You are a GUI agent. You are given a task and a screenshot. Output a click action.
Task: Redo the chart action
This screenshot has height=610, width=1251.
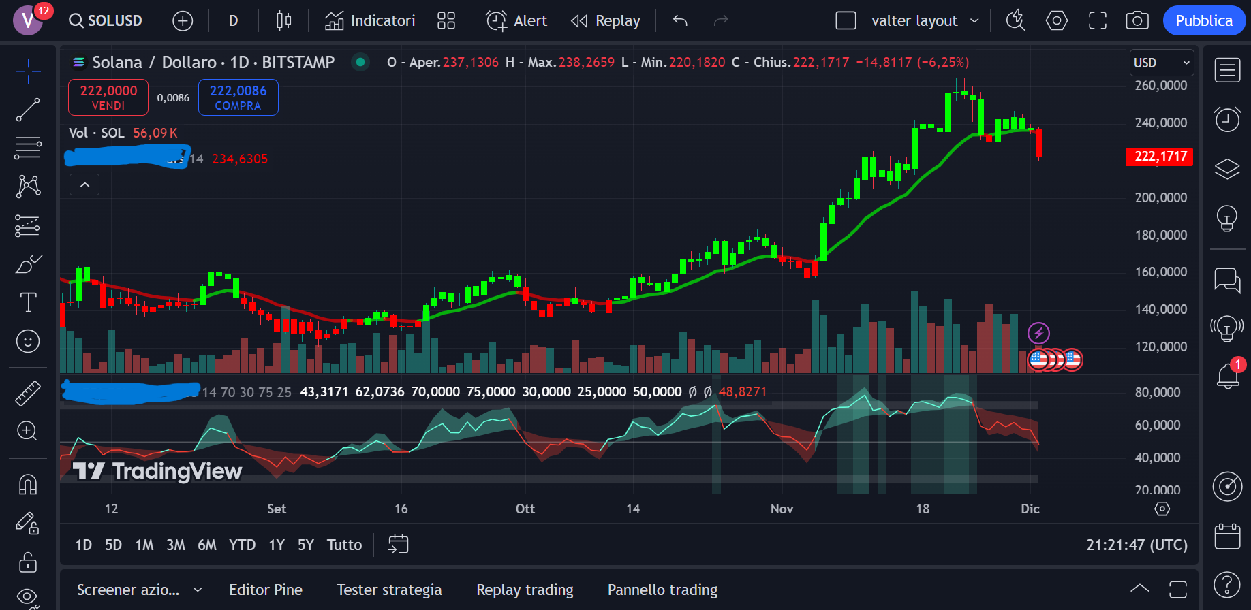[x=721, y=21]
